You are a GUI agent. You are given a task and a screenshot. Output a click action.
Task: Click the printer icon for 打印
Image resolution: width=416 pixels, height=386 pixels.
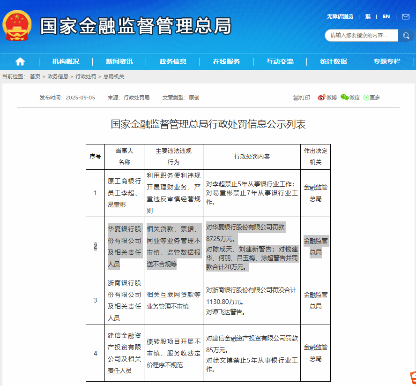click(296, 98)
